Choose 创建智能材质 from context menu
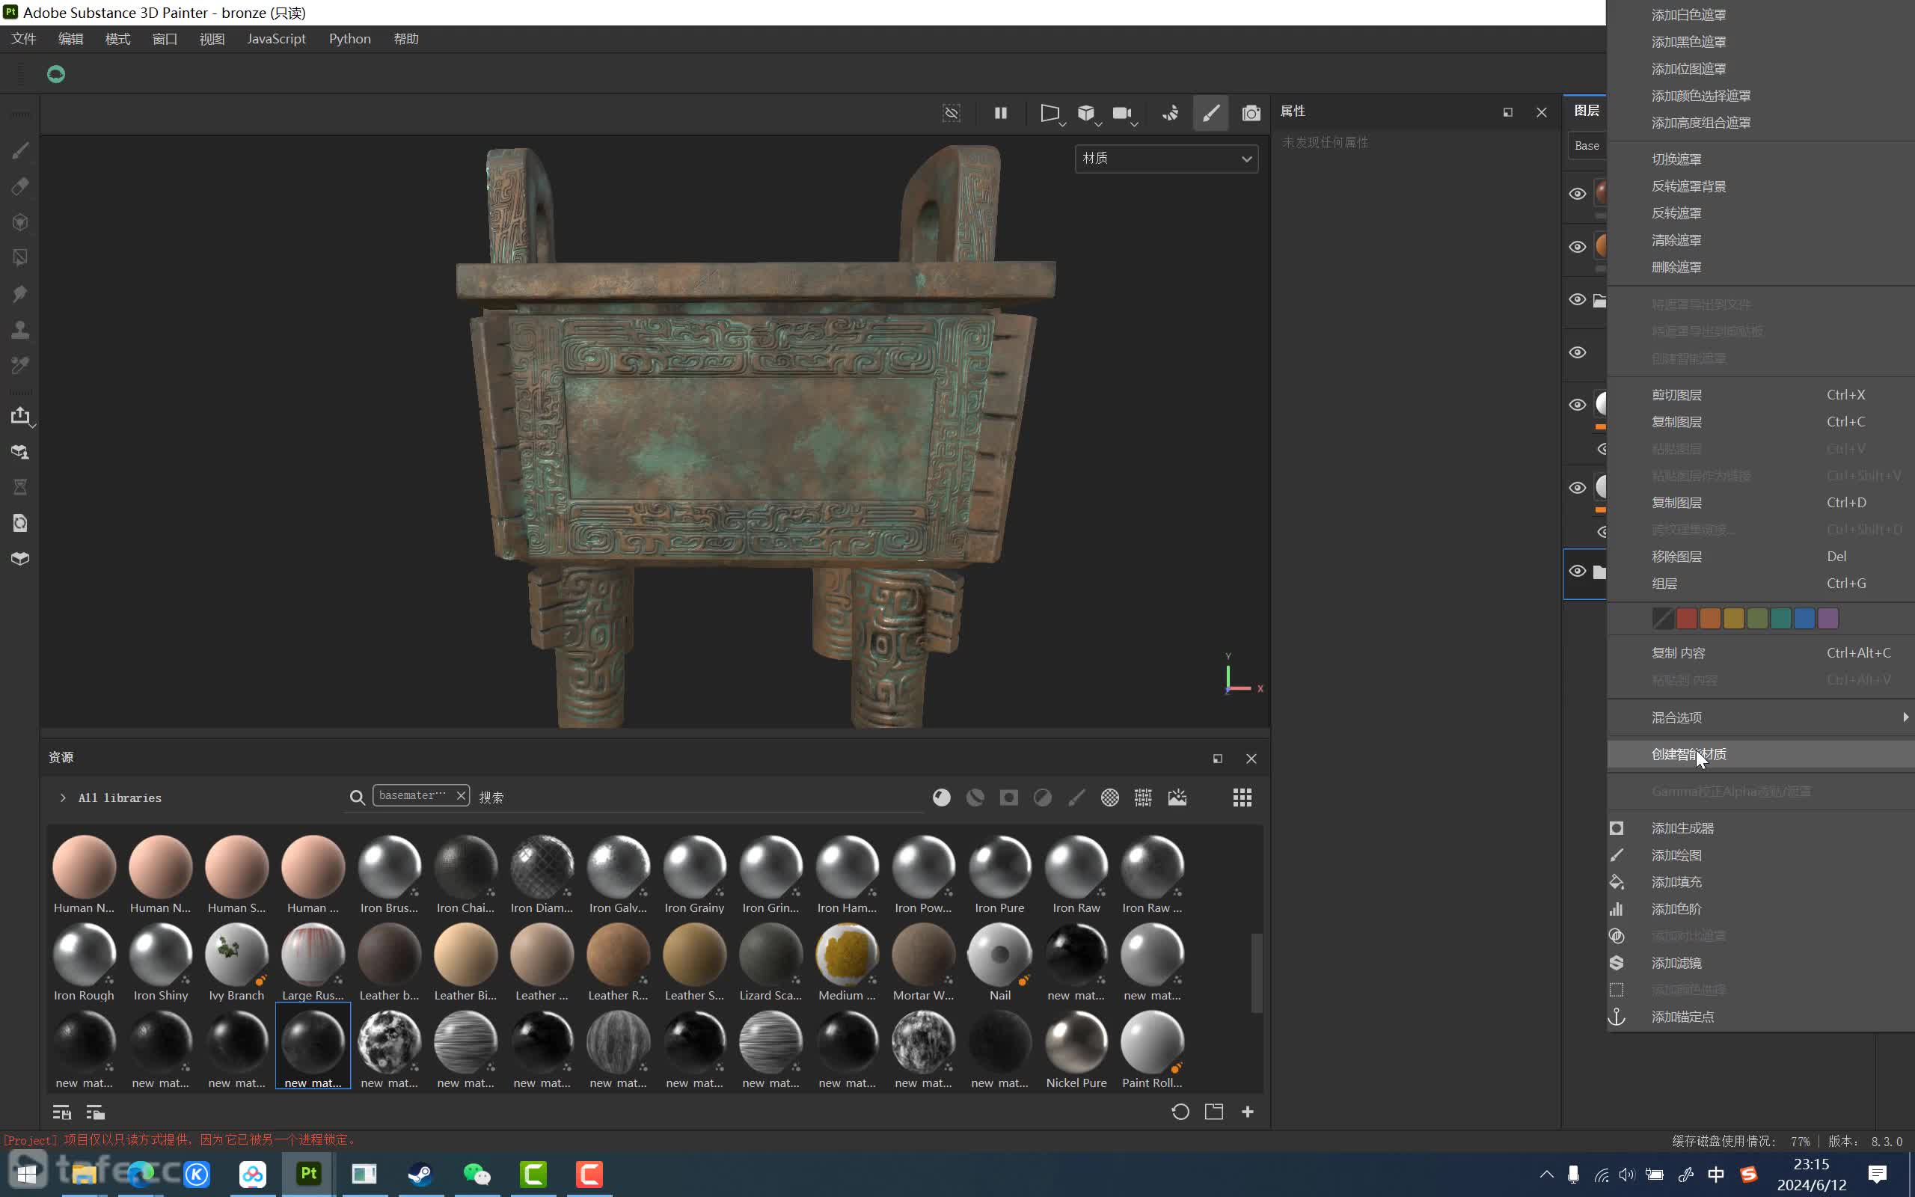1915x1197 pixels. click(1760, 754)
